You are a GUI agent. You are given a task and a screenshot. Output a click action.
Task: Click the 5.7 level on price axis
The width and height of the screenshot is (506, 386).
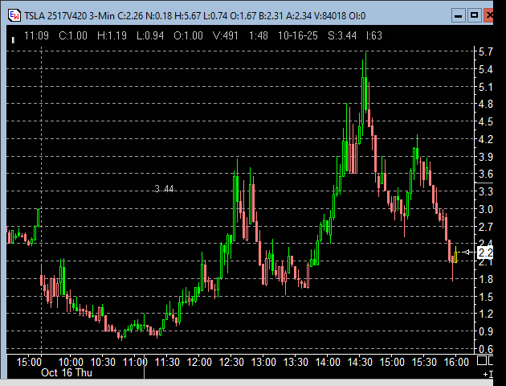pyautogui.click(x=485, y=52)
